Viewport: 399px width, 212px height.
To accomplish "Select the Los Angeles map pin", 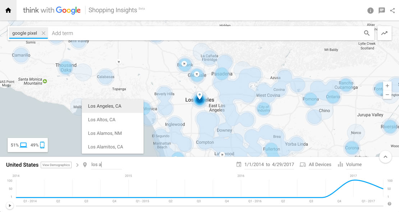I will (x=200, y=96).
